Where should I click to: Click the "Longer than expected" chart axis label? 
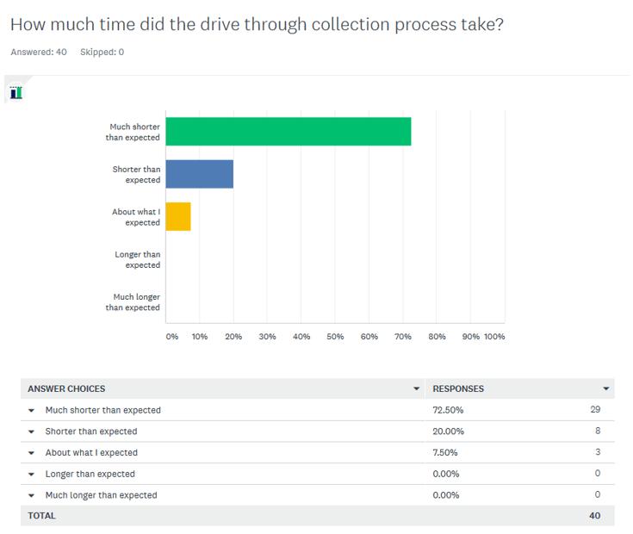click(x=138, y=259)
